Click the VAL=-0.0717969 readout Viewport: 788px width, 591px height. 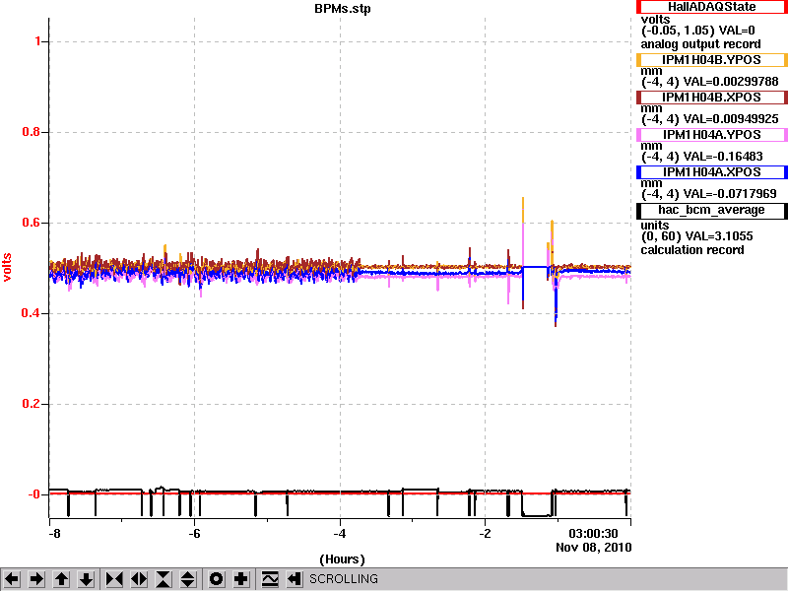point(730,194)
